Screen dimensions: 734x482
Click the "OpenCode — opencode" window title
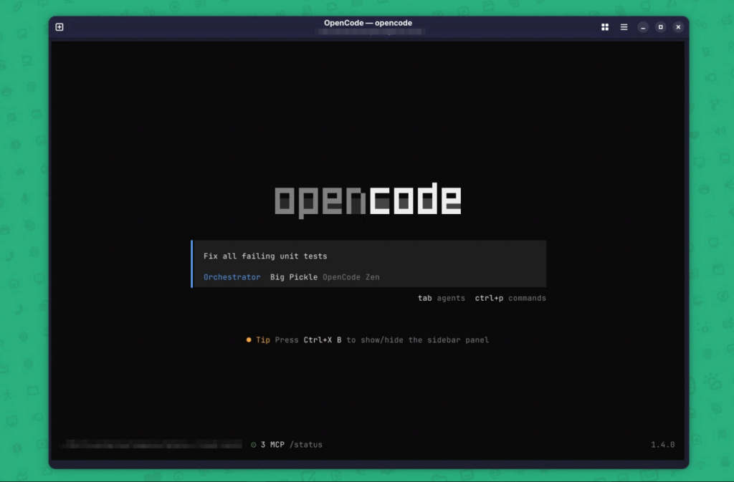[x=368, y=23]
